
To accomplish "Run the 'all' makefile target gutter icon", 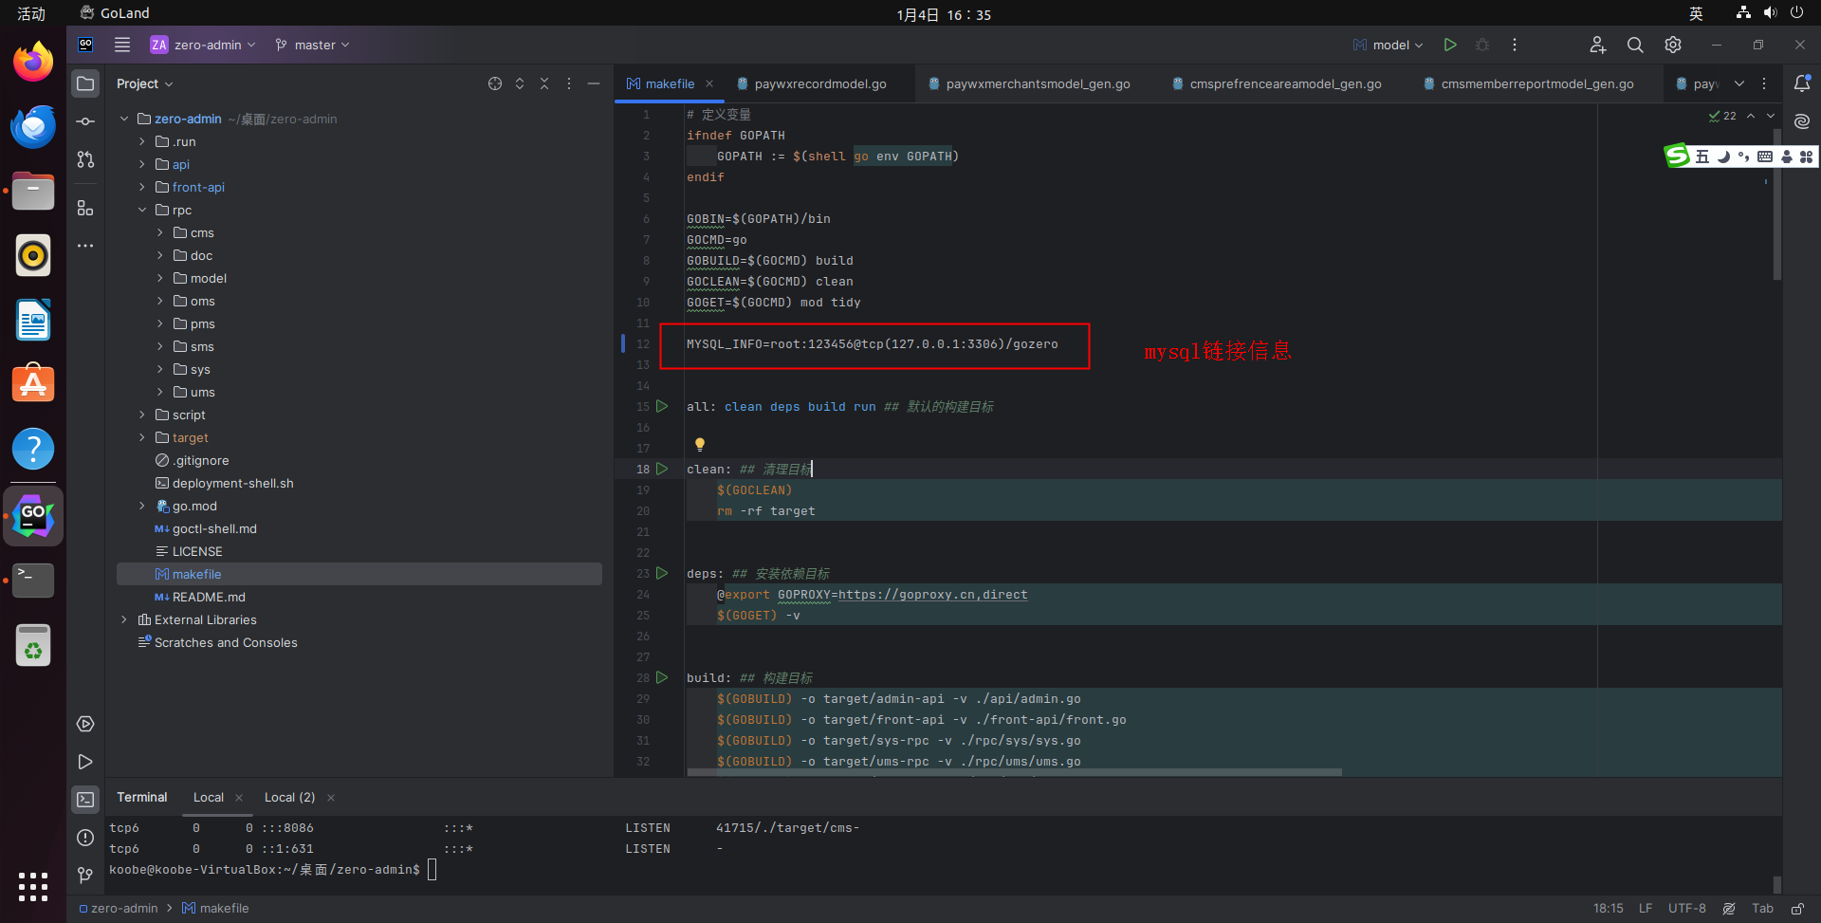I will pyautogui.click(x=662, y=406).
